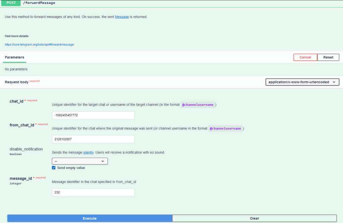Click the 'Find more details' heading

pos(16,36)
